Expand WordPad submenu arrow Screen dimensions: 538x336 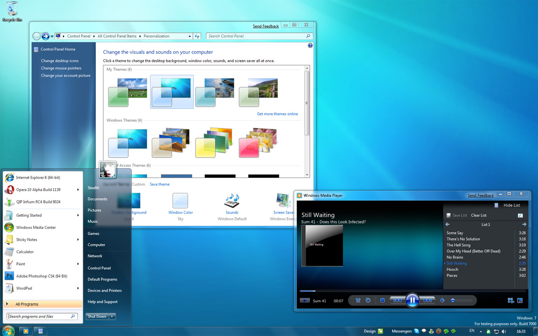coord(78,289)
